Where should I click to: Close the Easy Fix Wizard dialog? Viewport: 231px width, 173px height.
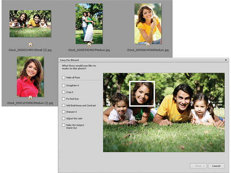pyautogui.click(x=226, y=60)
